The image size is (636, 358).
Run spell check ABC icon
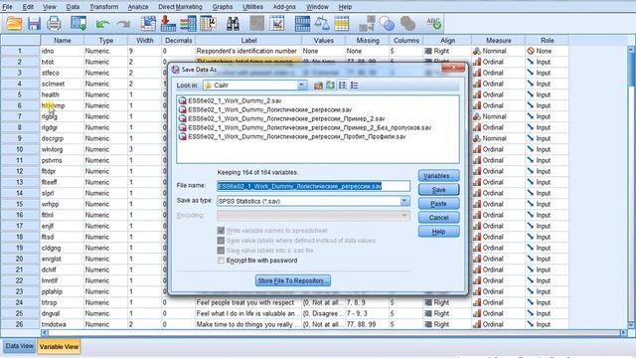click(x=433, y=24)
